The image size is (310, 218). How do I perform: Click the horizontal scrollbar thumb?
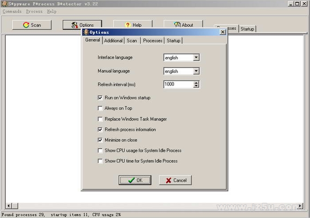click(x=15, y=206)
